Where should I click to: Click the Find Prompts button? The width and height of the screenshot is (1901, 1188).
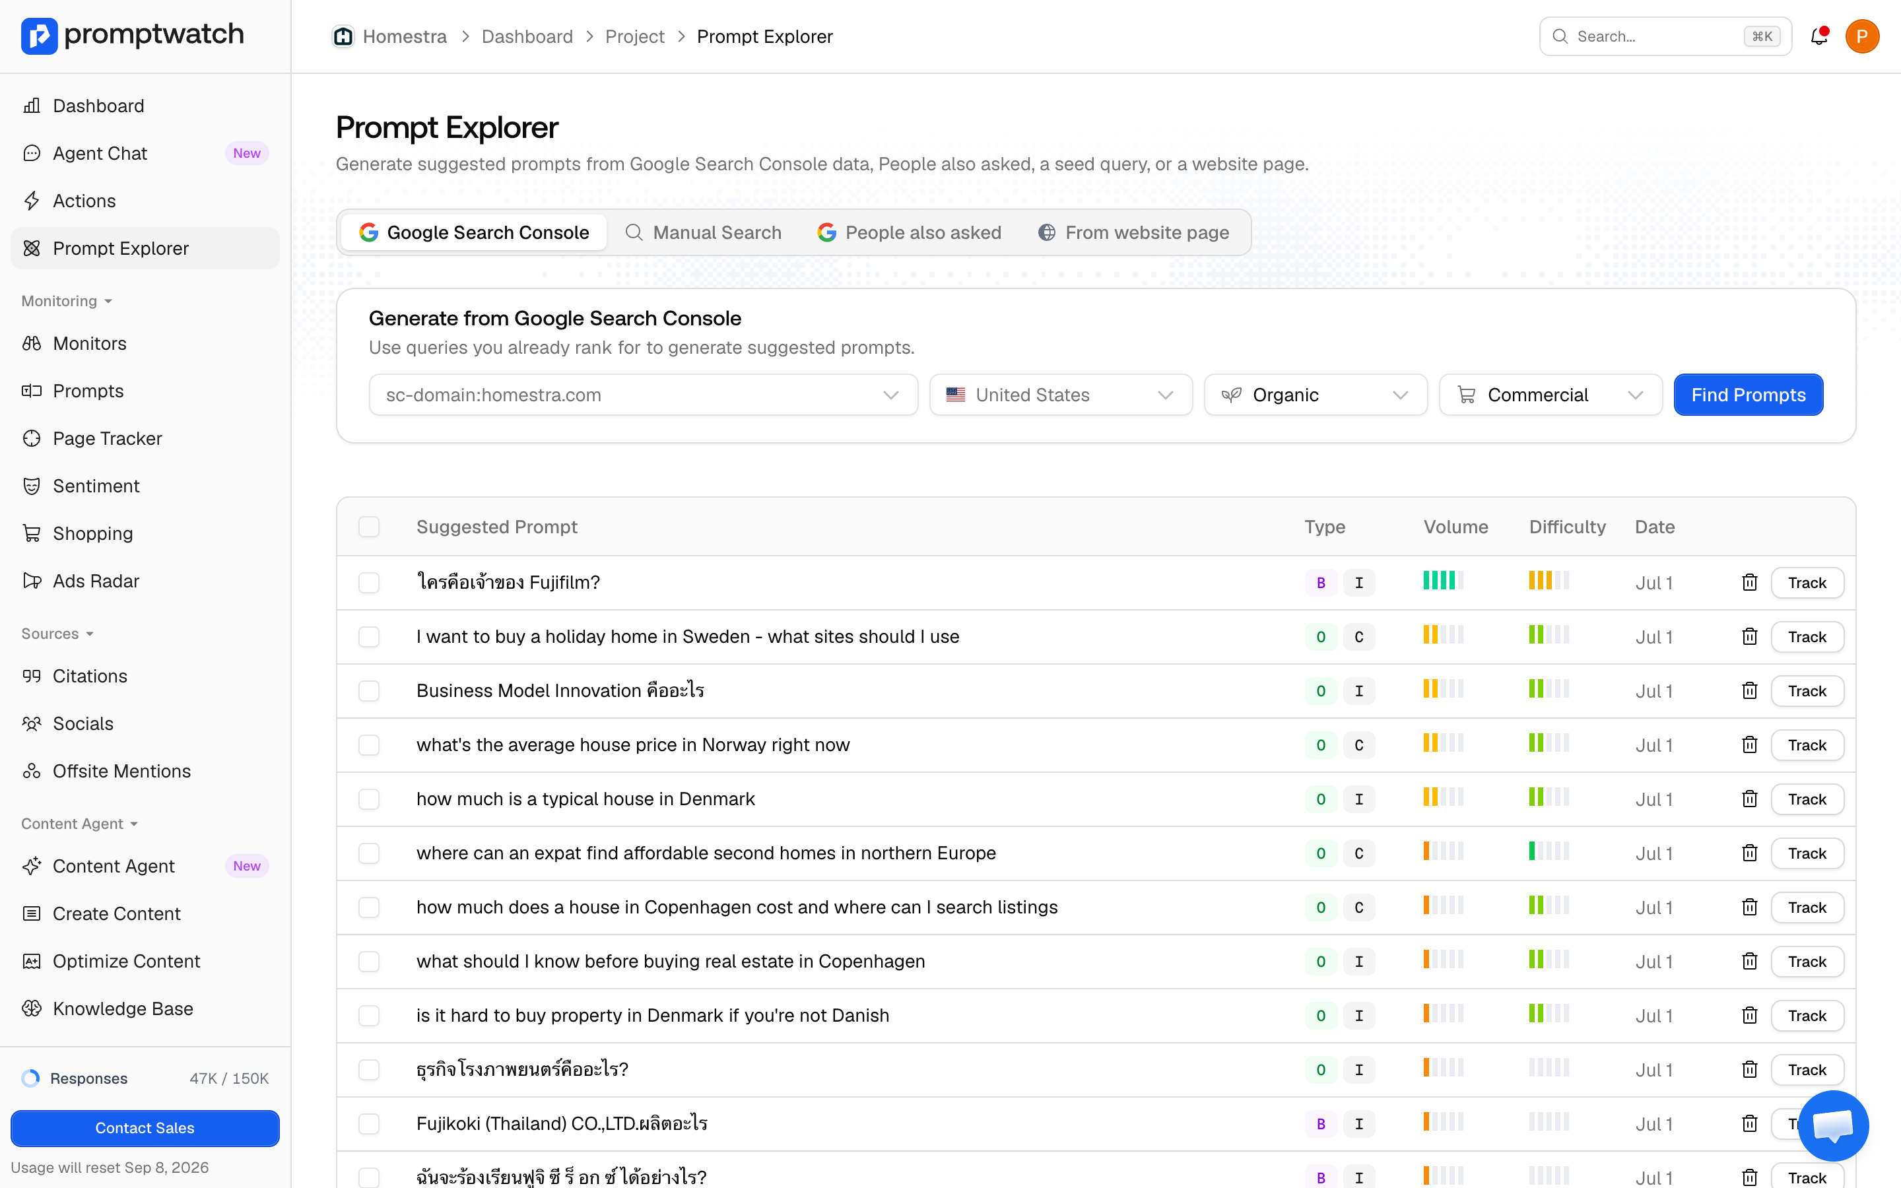click(x=1748, y=395)
